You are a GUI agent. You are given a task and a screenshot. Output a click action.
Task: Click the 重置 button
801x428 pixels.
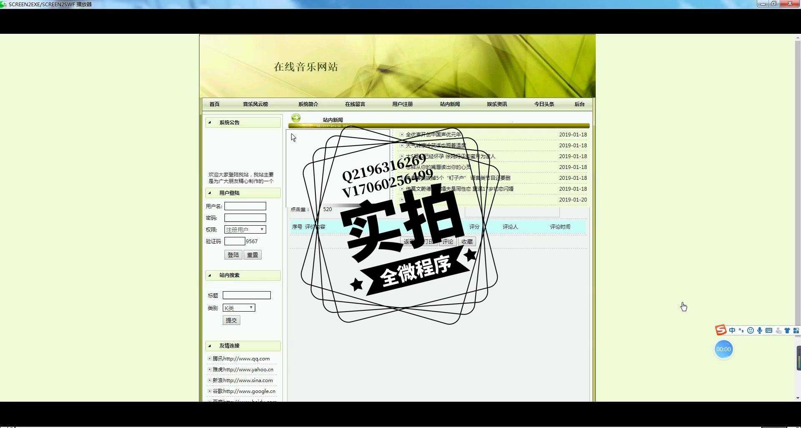(252, 255)
